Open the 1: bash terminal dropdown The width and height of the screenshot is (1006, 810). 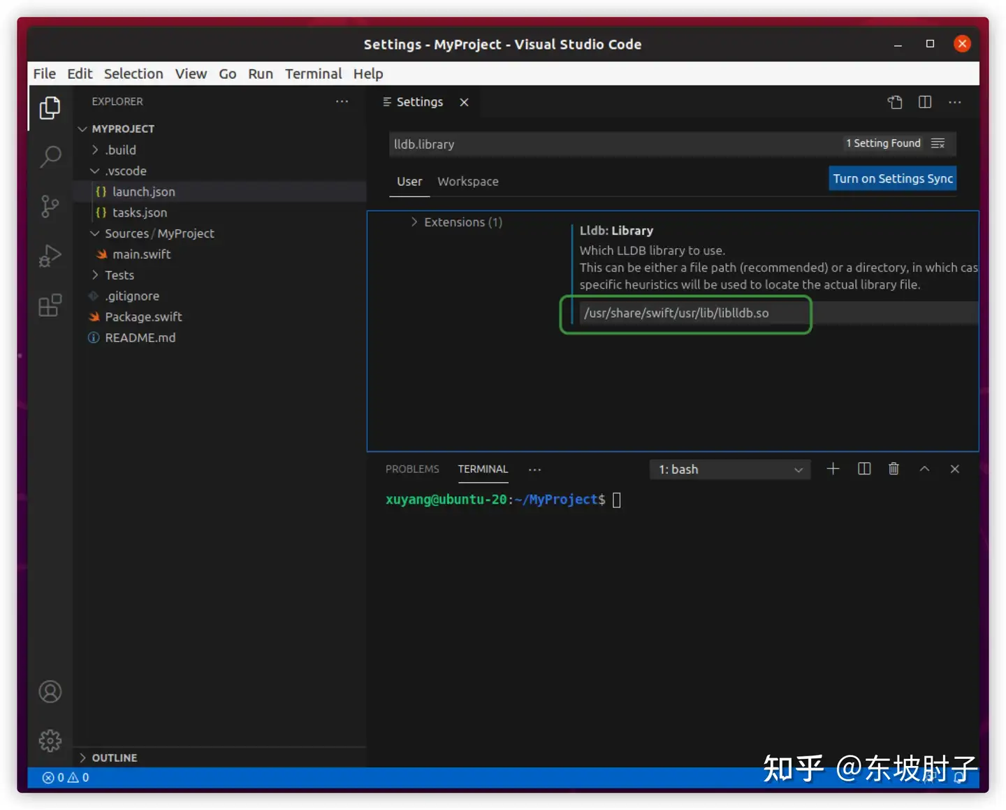[x=730, y=470]
